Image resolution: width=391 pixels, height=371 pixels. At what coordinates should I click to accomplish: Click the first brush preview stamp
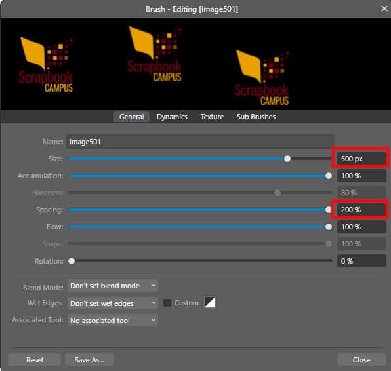pos(46,65)
